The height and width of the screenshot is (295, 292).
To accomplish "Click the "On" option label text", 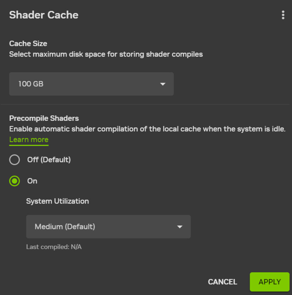I will coord(32,181).
